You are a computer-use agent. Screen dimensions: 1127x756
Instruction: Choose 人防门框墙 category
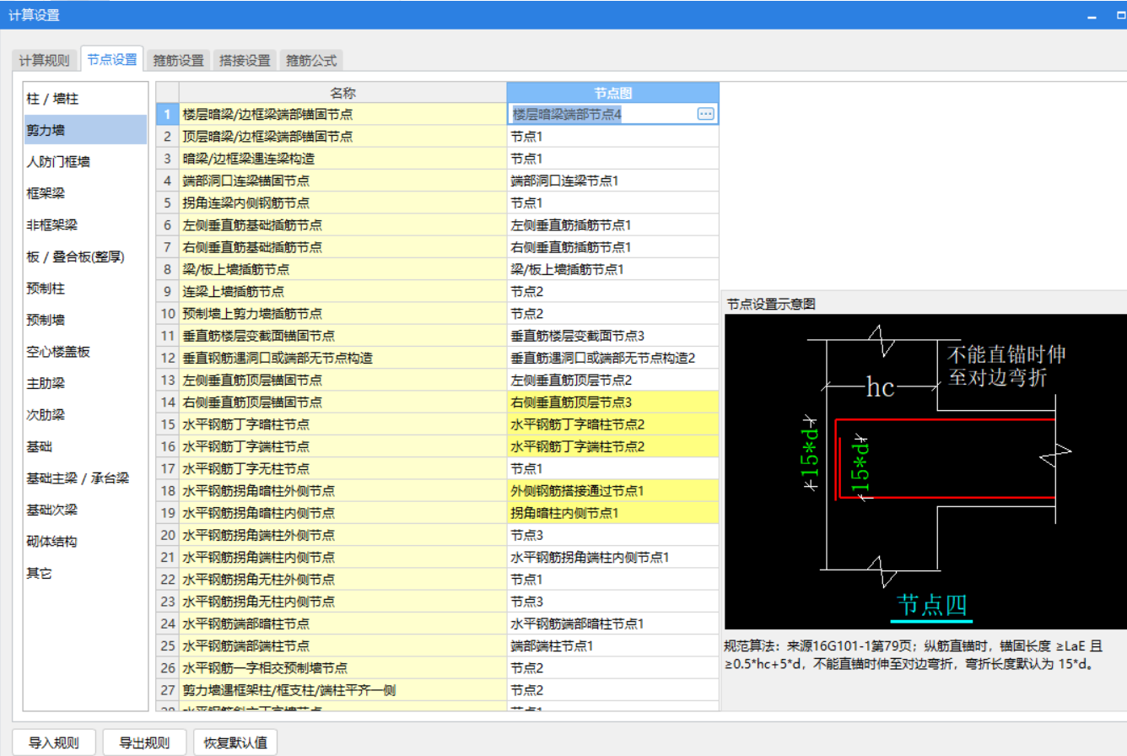point(85,162)
